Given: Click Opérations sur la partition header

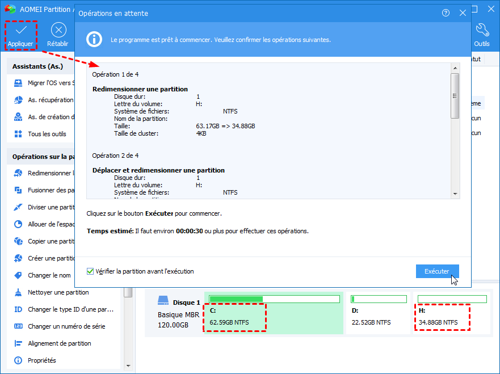Looking at the screenshot, I should click(44, 157).
